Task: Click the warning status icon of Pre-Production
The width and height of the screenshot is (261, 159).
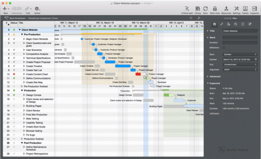Action: (14, 34)
